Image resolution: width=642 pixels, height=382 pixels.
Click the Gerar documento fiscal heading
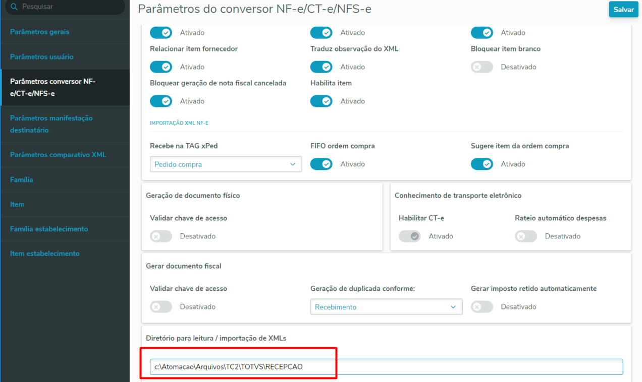[x=184, y=266]
